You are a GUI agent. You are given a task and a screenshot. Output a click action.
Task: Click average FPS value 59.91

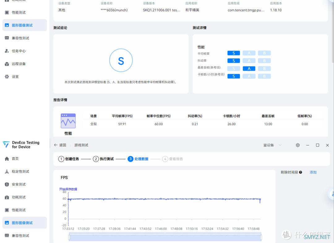click(x=122, y=124)
